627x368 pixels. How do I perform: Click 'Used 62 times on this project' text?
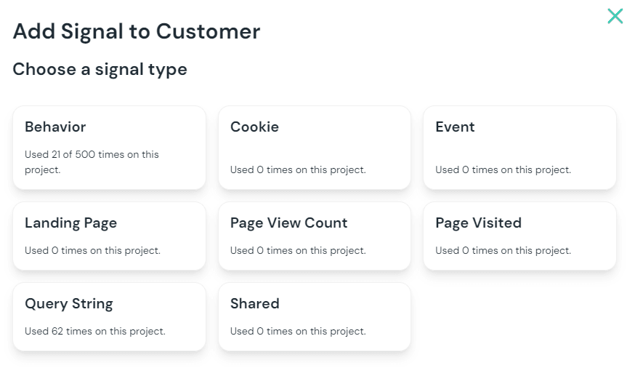[x=95, y=331]
